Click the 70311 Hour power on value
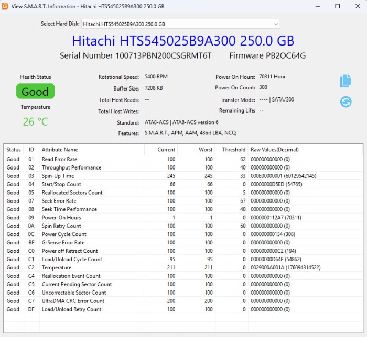 [273, 77]
